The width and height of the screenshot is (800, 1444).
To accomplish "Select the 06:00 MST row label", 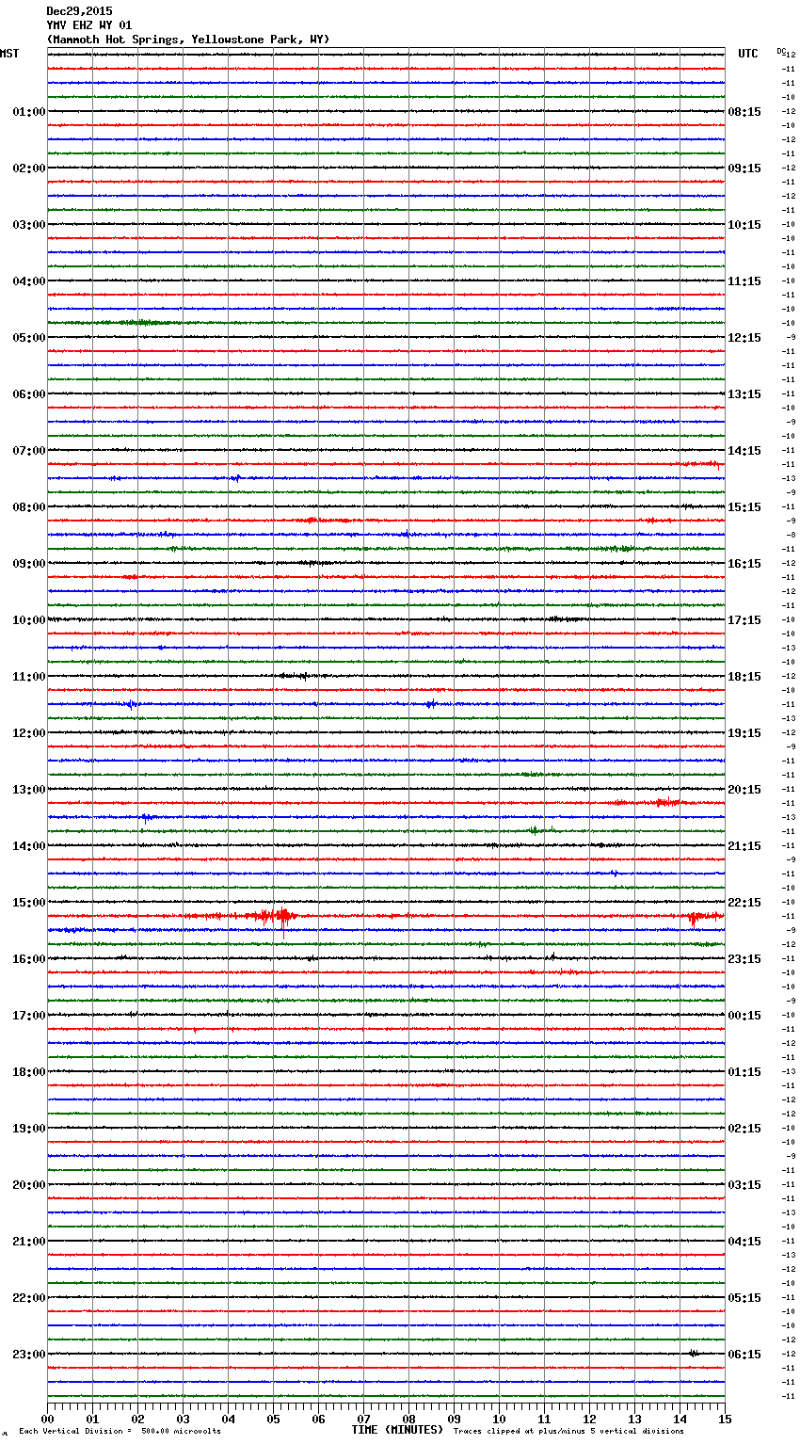I will tap(28, 393).
